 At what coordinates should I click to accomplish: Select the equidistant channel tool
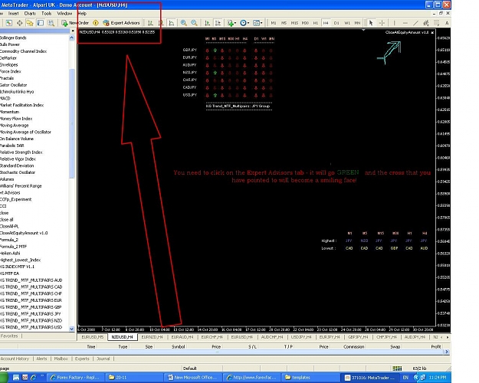point(426,23)
